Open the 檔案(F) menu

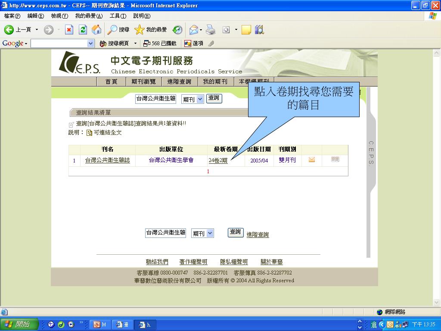(12, 16)
